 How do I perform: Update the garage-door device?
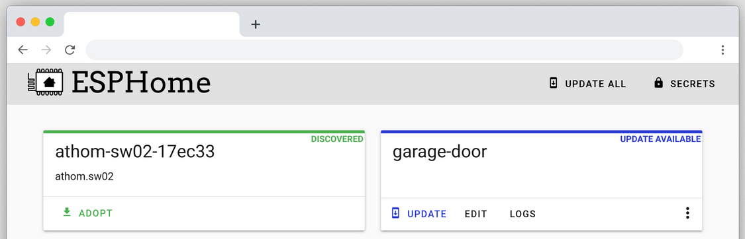tap(419, 214)
